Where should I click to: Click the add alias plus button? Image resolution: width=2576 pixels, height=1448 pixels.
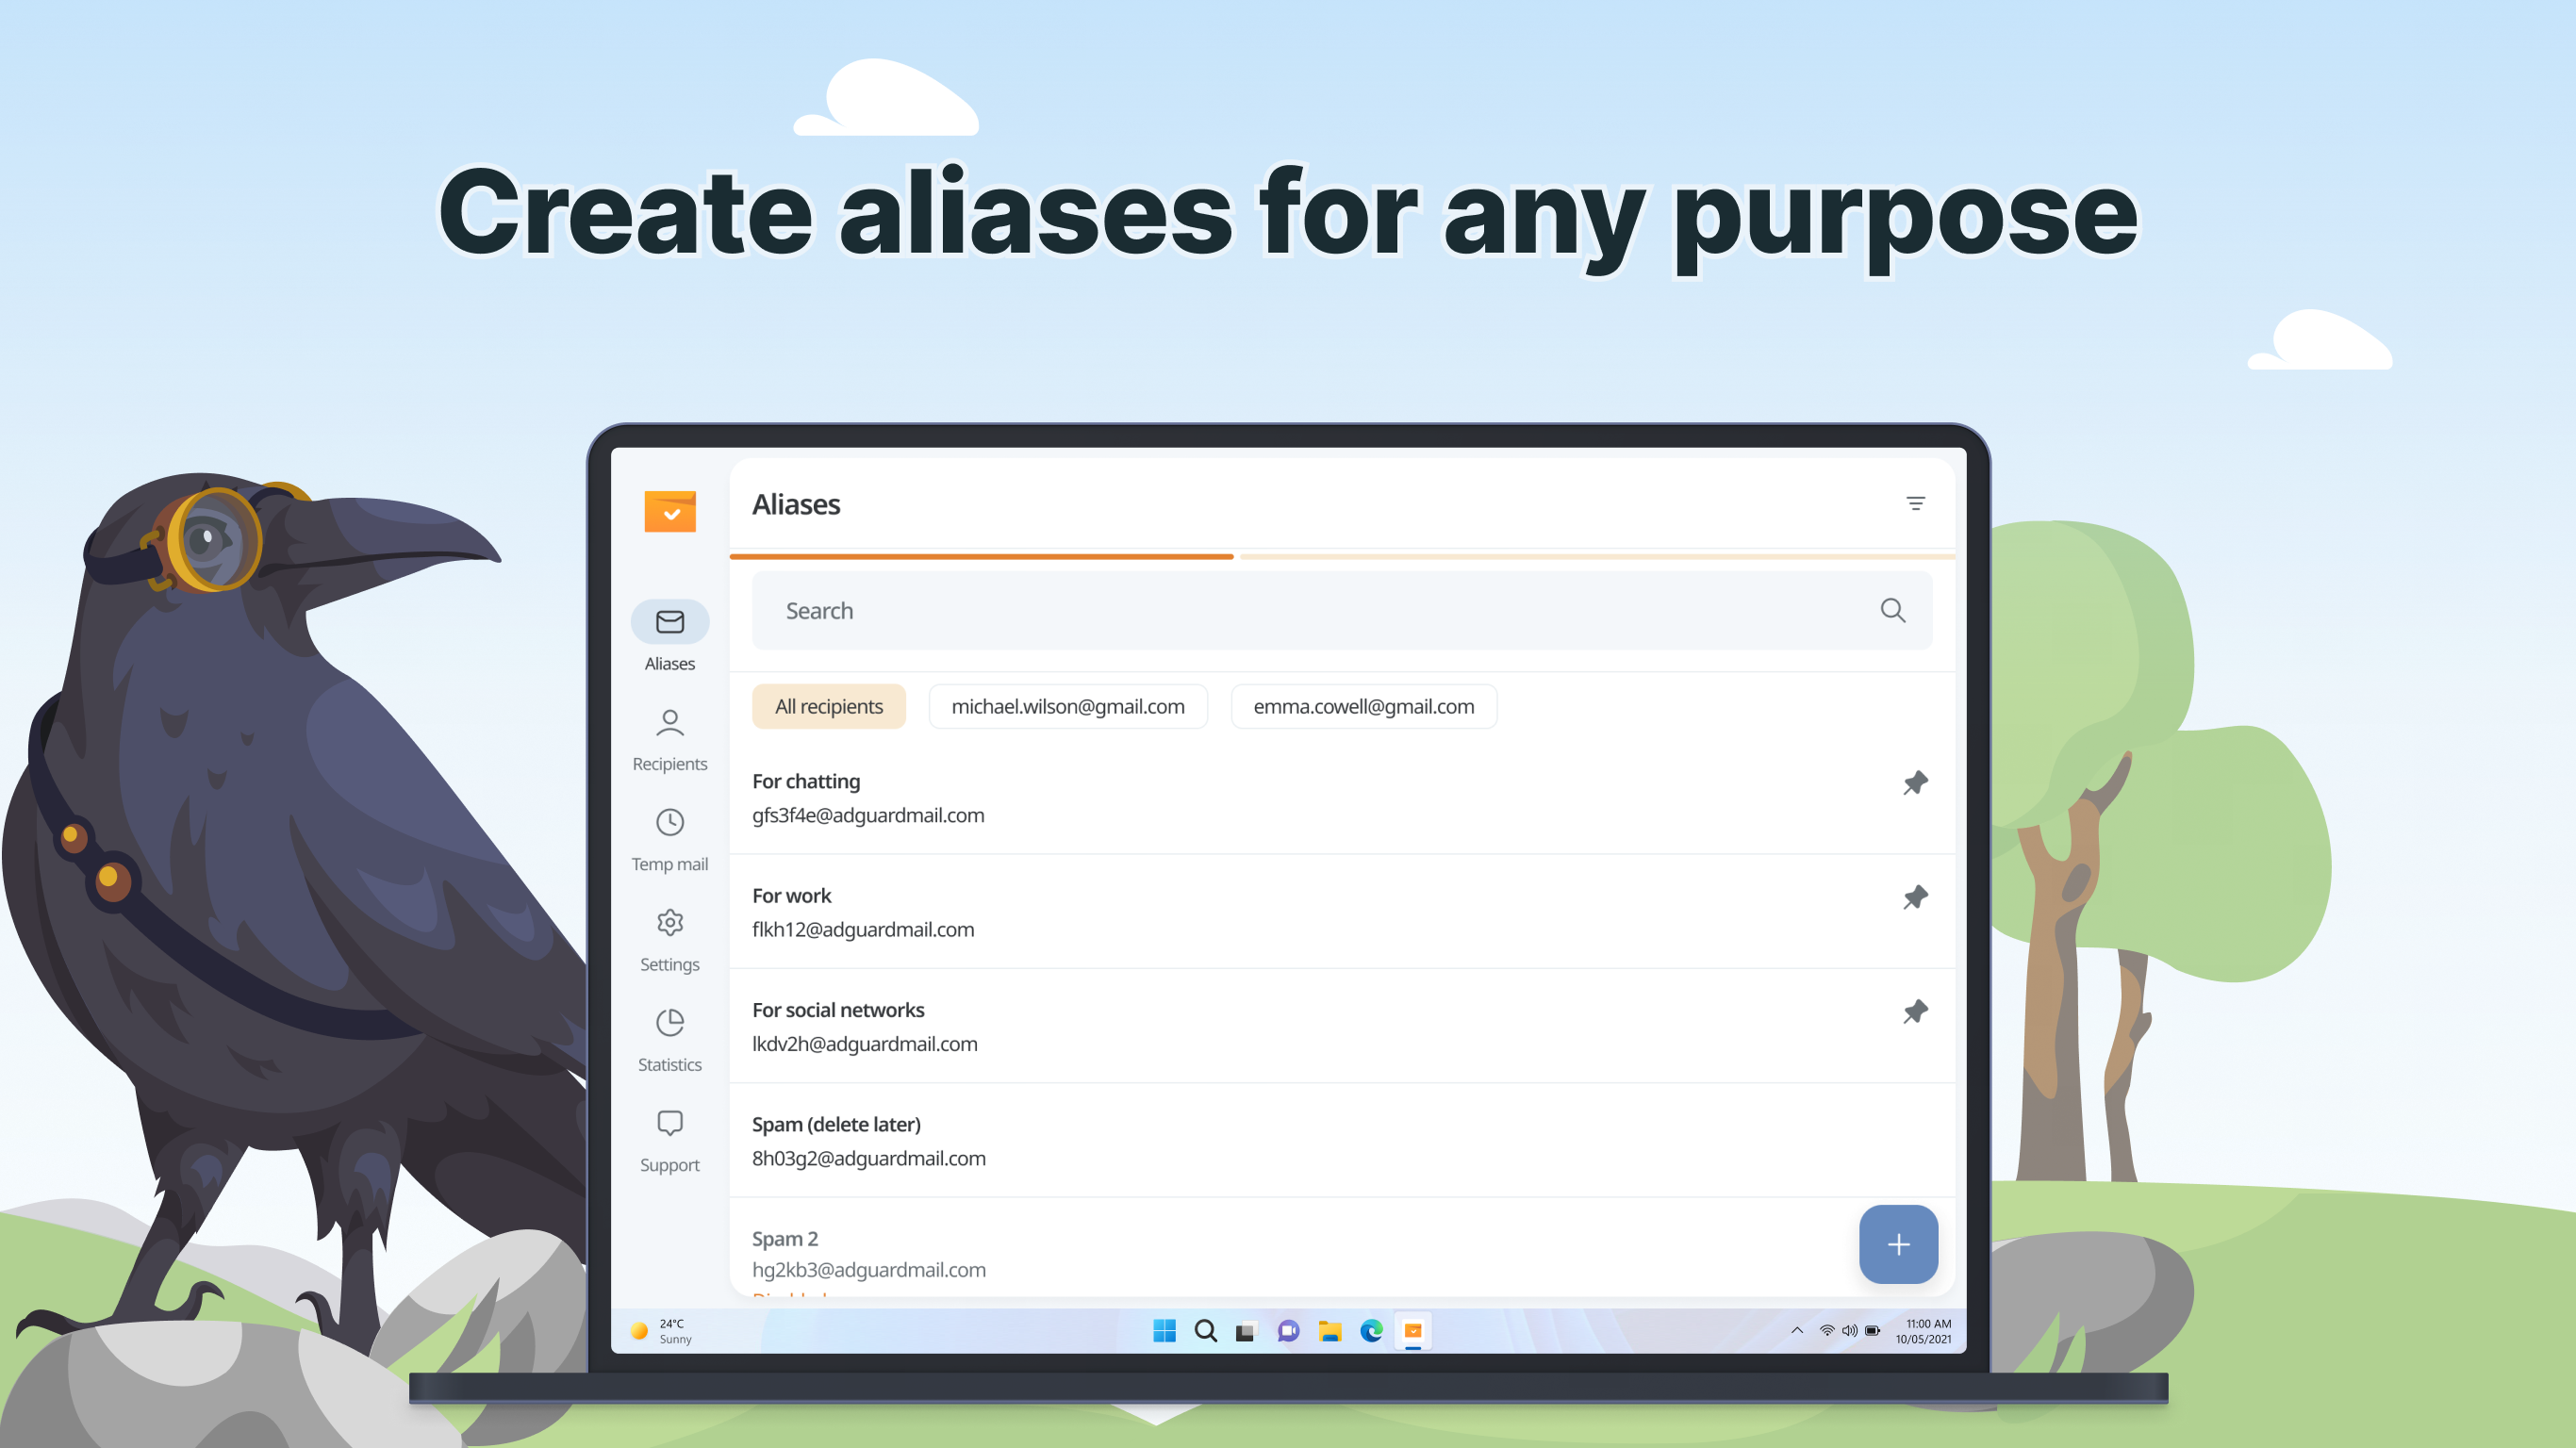click(x=1897, y=1243)
